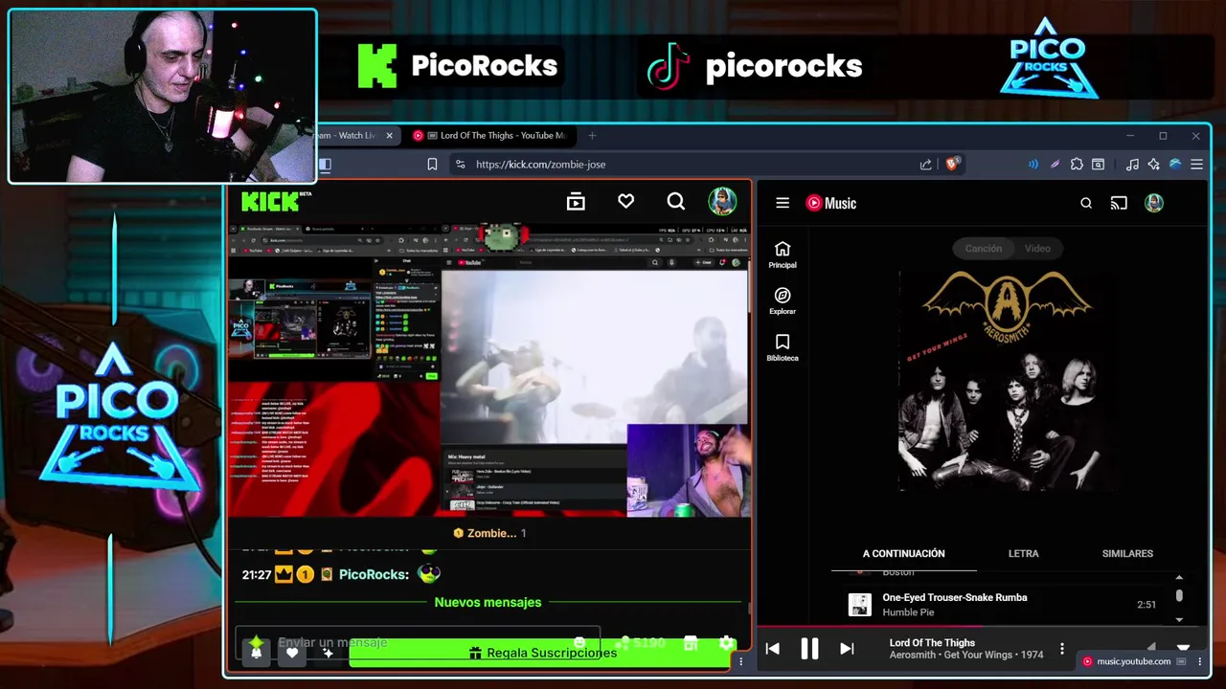Screen dimensions: 1226x689
Task: Click the address bar URL kick.com/zombie-jose
Action: [x=540, y=165]
